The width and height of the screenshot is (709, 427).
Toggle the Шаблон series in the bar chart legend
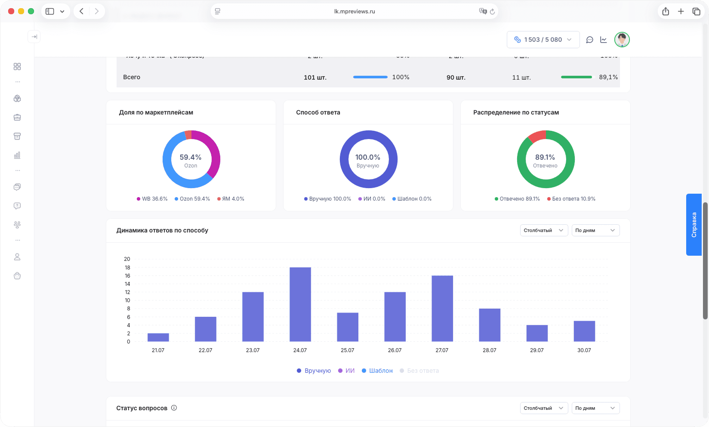coord(377,371)
